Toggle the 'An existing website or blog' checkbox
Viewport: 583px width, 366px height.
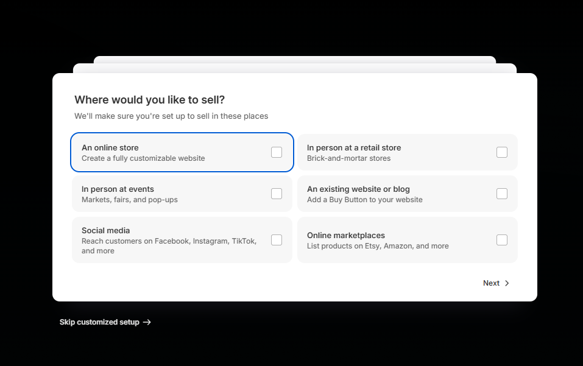coord(501,194)
